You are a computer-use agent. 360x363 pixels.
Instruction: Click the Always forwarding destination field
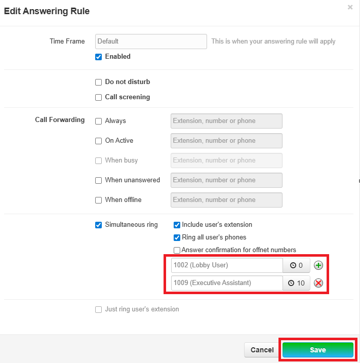(x=226, y=121)
